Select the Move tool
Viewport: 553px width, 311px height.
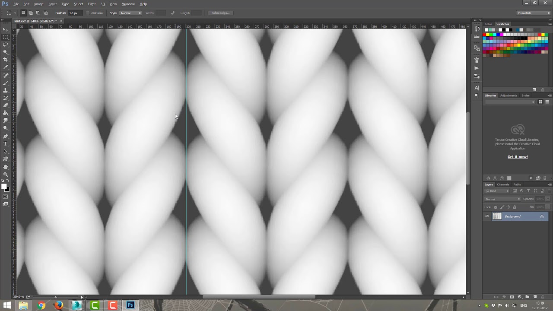point(6,29)
